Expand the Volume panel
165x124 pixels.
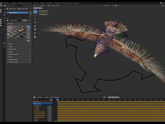click(x=19, y=46)
